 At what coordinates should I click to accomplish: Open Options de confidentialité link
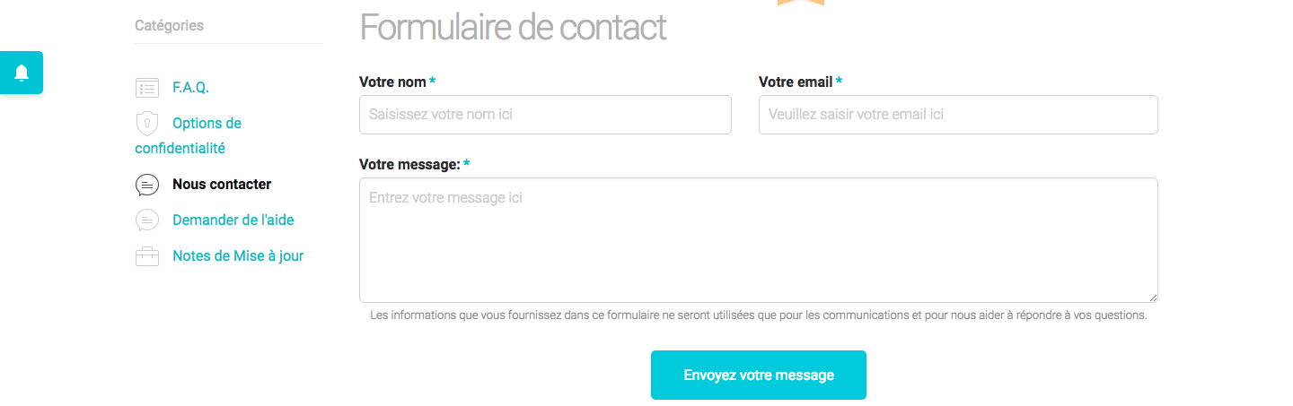click(x=207, y=124)
